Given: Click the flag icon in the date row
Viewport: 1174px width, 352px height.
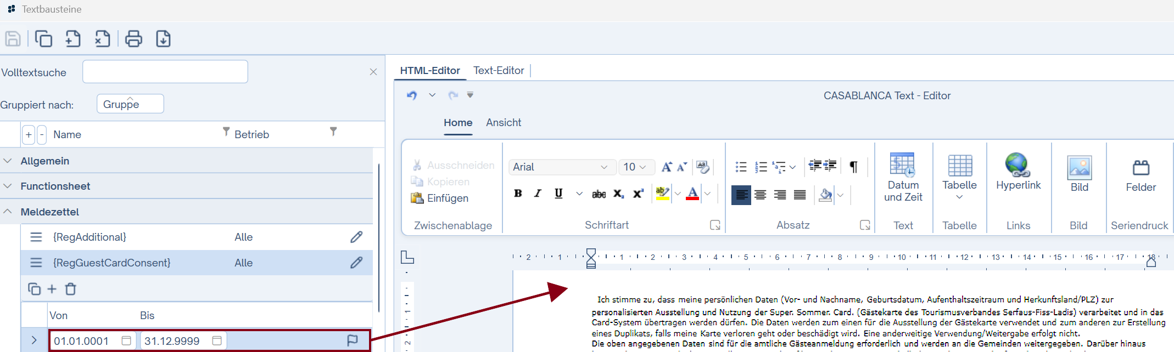Looking at the screenshot, I should [x=353, y=340].
